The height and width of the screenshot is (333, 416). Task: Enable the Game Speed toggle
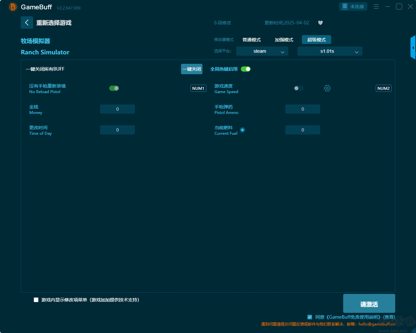[x=298, y=88]
